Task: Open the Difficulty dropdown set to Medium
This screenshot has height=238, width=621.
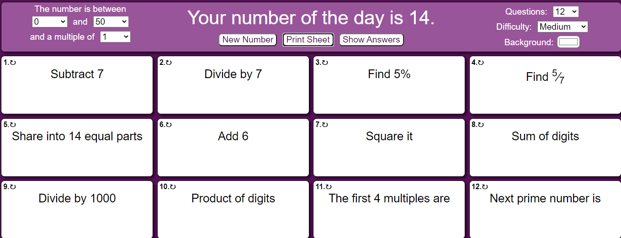Action: click(x=563, y=26)
